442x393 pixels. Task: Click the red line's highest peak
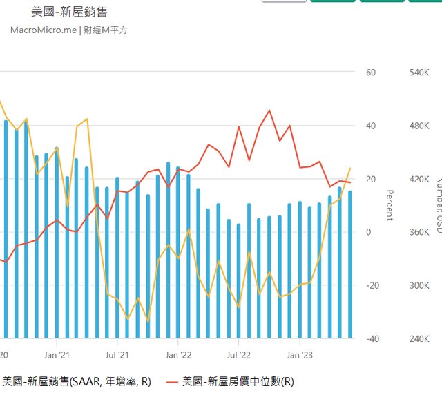click(269, 111)
